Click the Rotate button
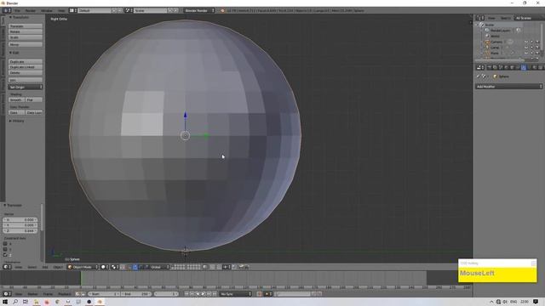The height and width of the screenshot is (306, 545). tap(26, 32)
